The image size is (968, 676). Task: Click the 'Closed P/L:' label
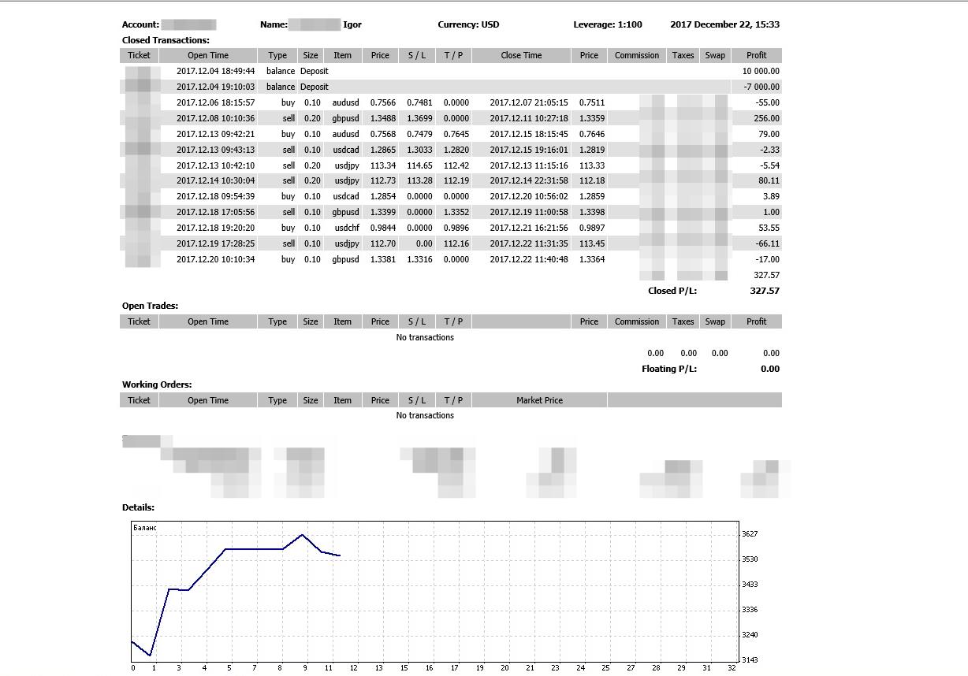coord(672,291)
